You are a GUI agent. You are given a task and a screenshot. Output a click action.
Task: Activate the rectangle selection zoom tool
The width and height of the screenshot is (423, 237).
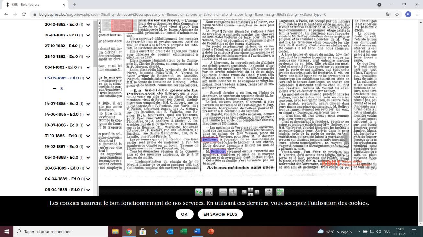(x=209, y=192)
